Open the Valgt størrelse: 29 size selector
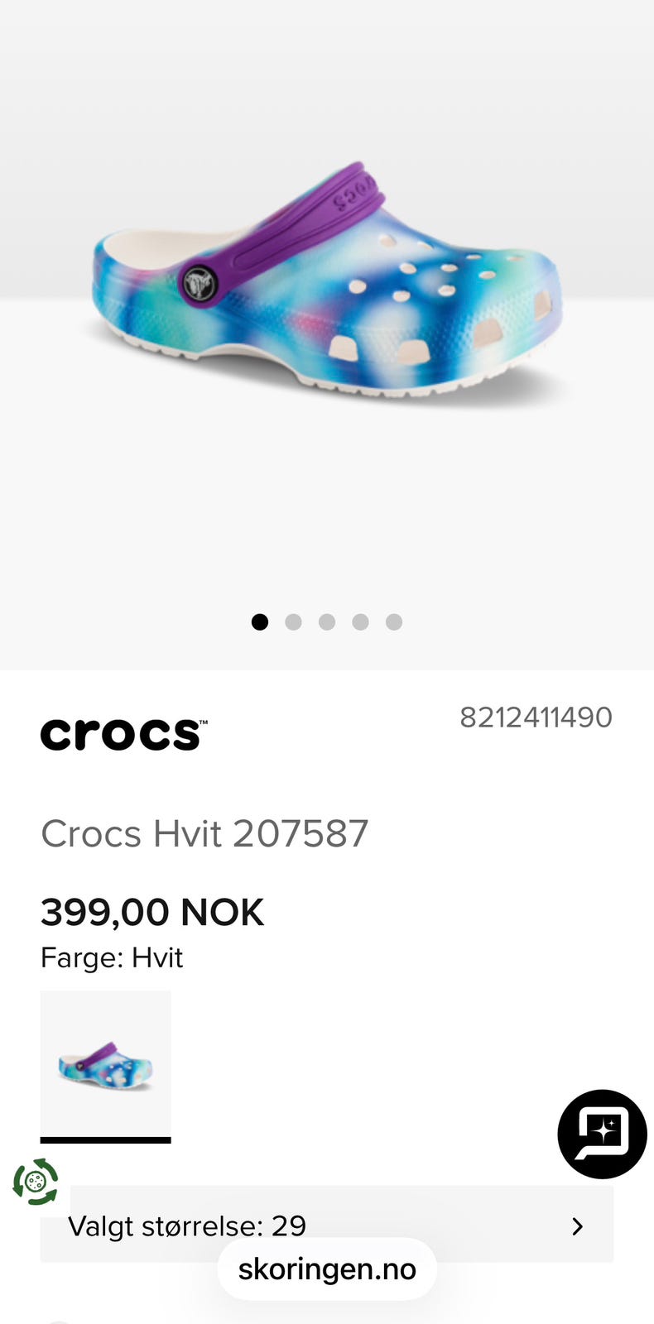Viewport: 654px width, 1324px height. point(327,1224)
